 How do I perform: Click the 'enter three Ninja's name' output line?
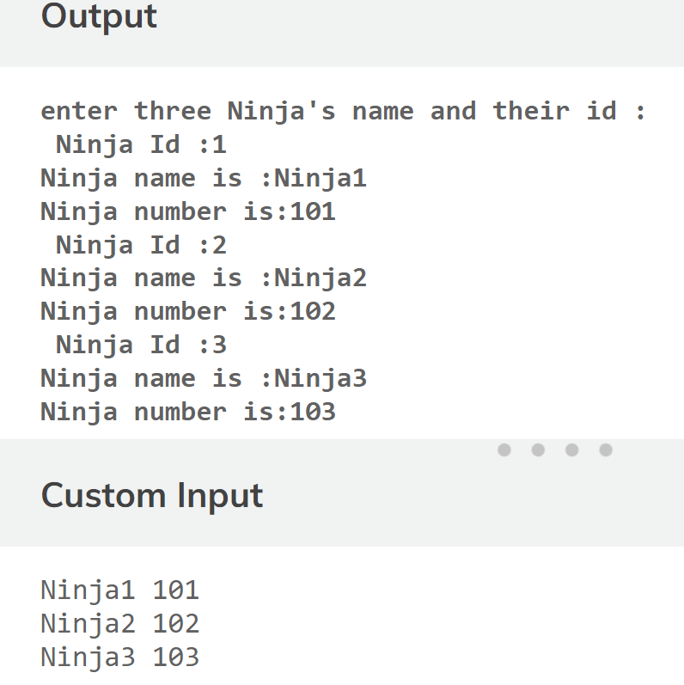pos(343,111)
